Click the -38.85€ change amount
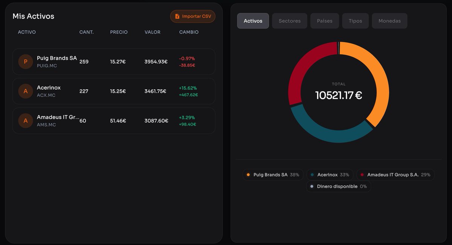The width and height of the screenshot is (452, 245). (x=187, y=65)
